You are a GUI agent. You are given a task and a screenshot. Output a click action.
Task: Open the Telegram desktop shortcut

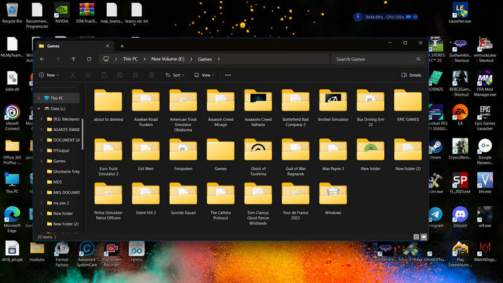tap(436, 217)
